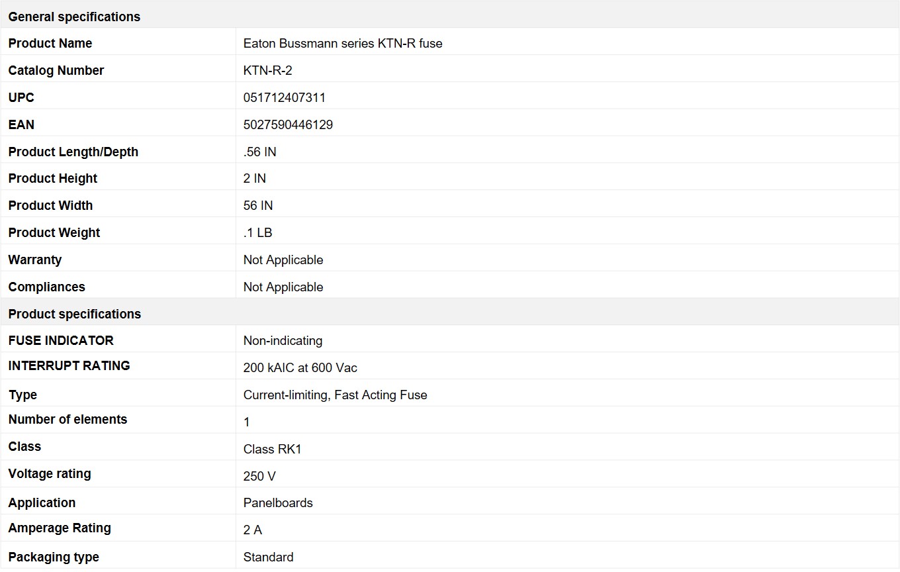Click the Application value Panelboards
Screen dimensions: 900x572
tap(278, 503)
